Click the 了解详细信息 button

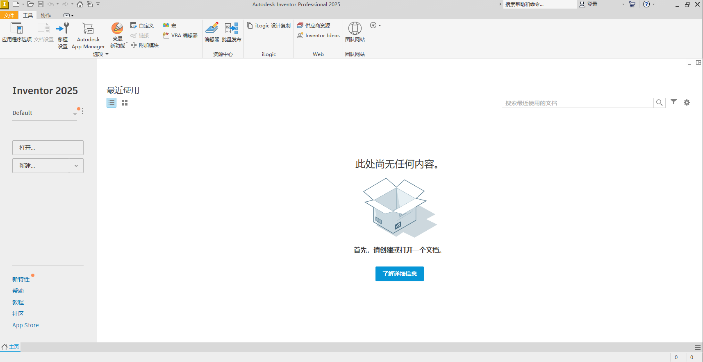coord(399,274)
